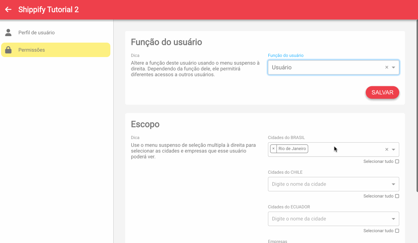
Task: Expand the Cidades do BRASIL dropdown arrow
Action: click(x=393, y=149)
